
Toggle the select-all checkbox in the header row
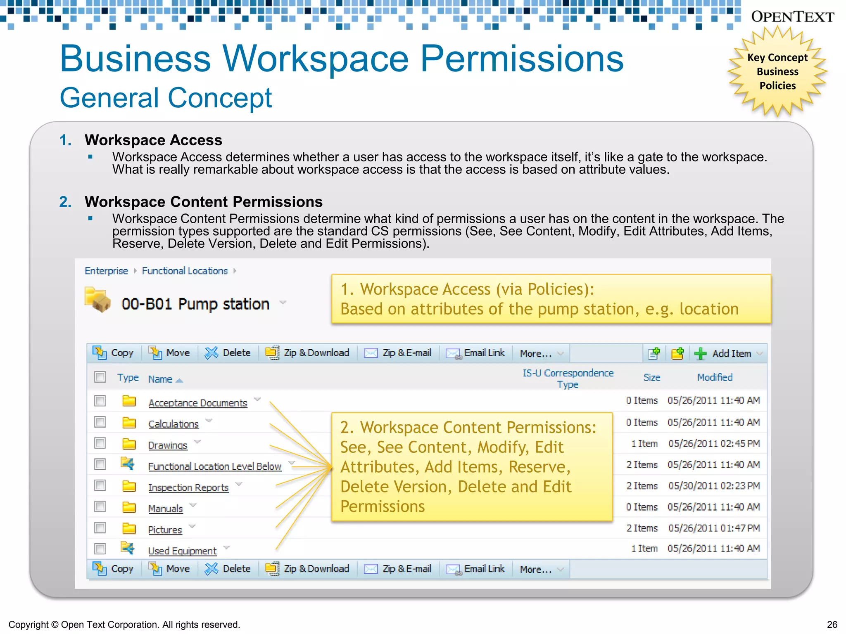100,377
